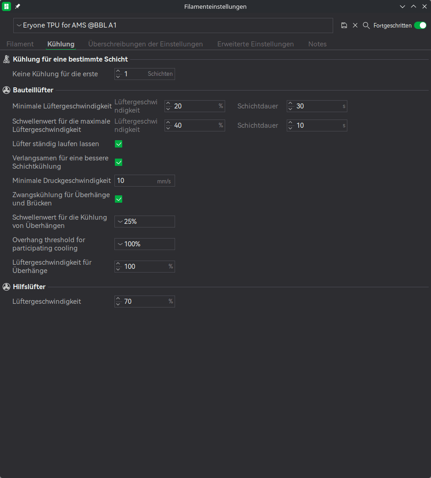
Task: Click the fan icon beside Bauteillüfter
Action: coord(6,90)
